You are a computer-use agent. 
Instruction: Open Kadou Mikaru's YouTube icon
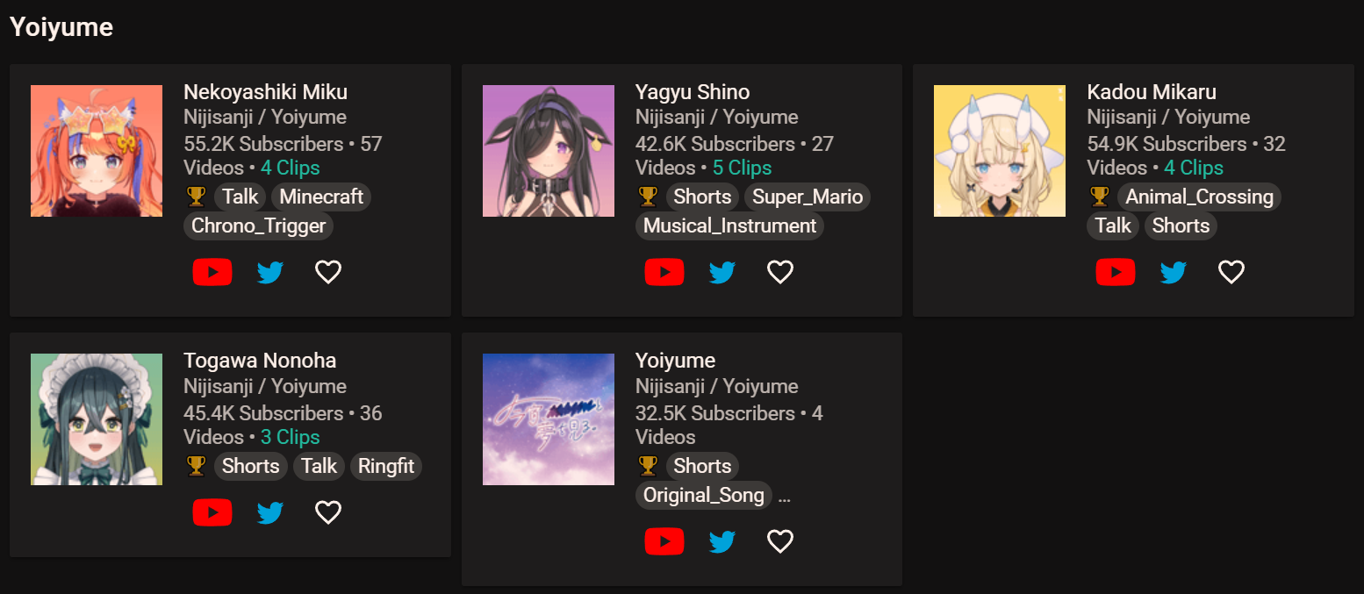point(1116,272)
